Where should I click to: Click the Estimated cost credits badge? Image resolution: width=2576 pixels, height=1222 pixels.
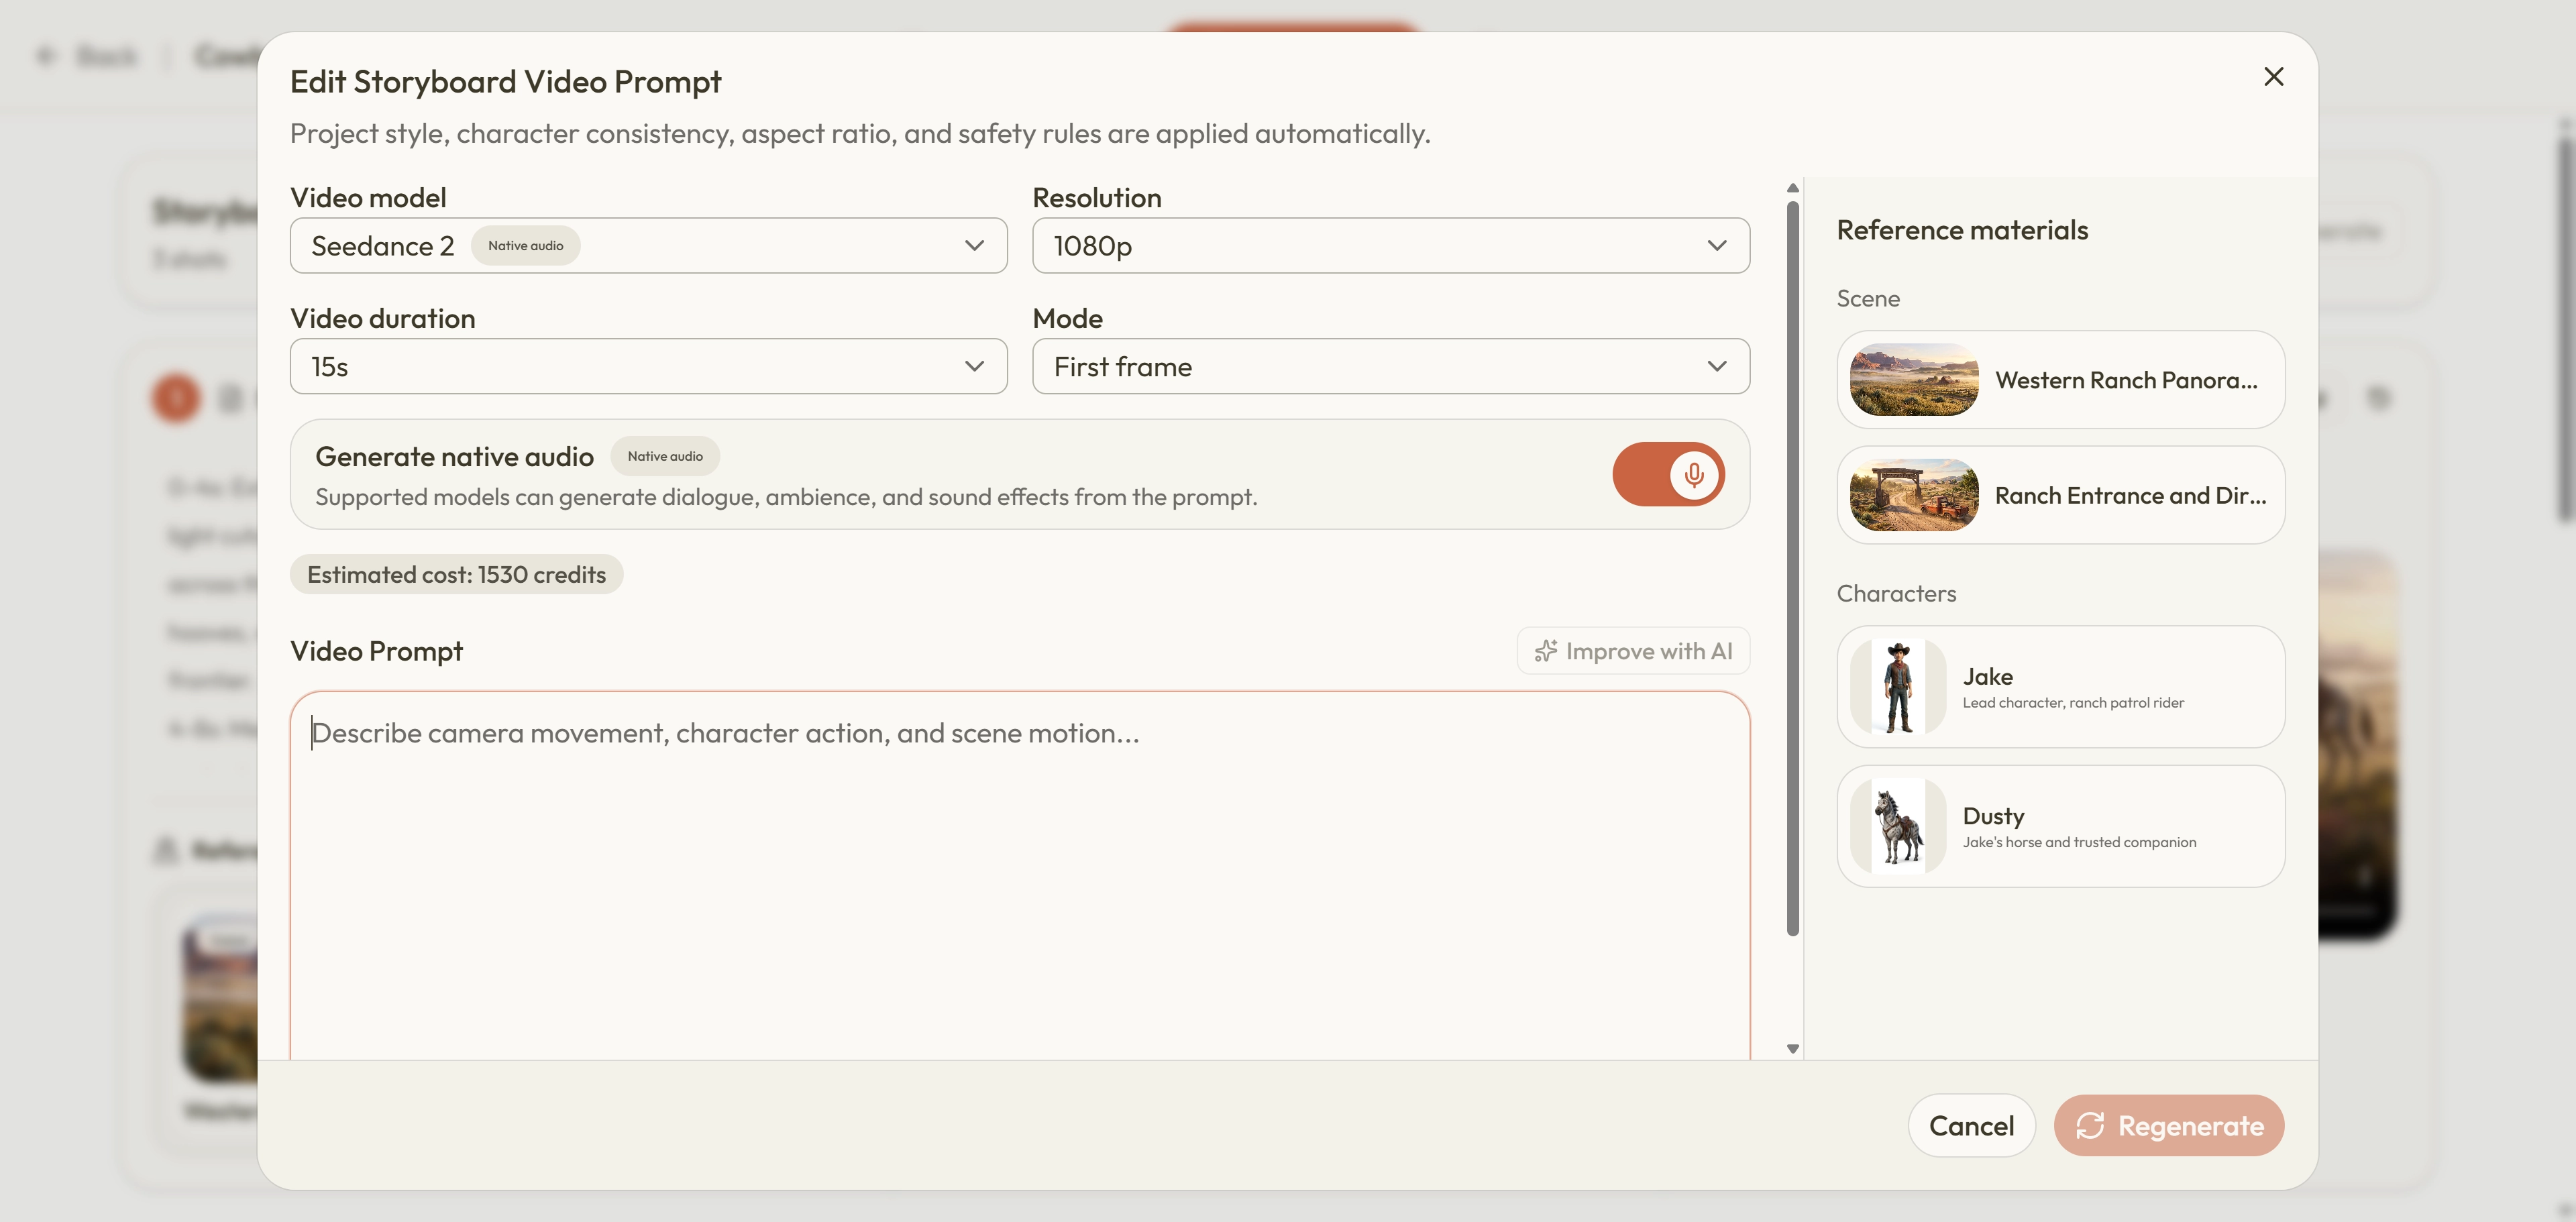[456, 575]
